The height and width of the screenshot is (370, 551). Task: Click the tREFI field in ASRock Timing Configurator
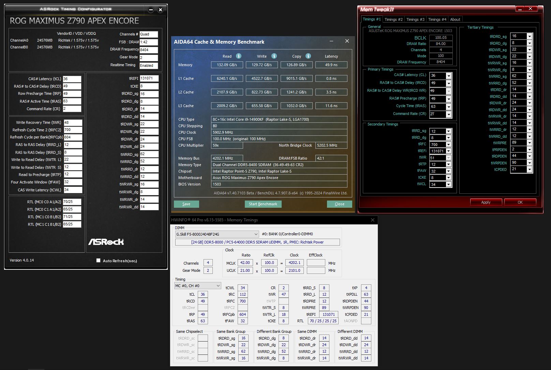point(149,78)
